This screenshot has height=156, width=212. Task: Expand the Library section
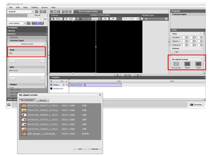(x=27, y=31)
